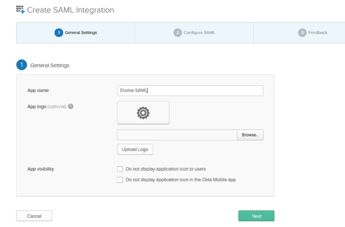The height and width of the screenshot is (227, 345).
Task: Click the Create SAML Integration app grid icon
Action: [x=20, y=9]
